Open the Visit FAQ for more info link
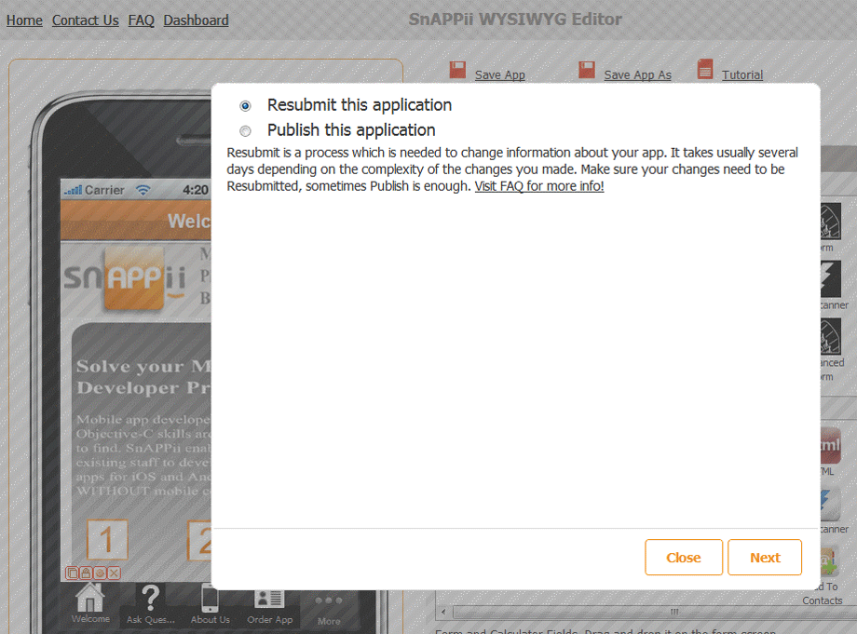857x634 pixels. [x=539, y=186]
